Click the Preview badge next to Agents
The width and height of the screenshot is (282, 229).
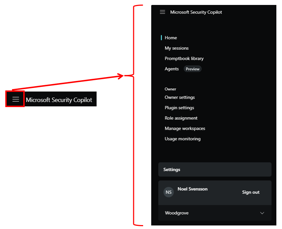tap(192, 69)
